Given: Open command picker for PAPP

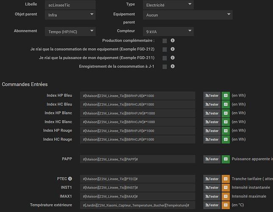Looking at the screenshot, I should coord(226,159).
